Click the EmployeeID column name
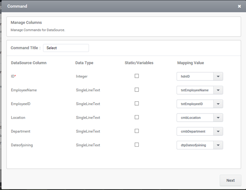Image resolution: width=246 pixels, height=190 pixels. coord(20,104)
